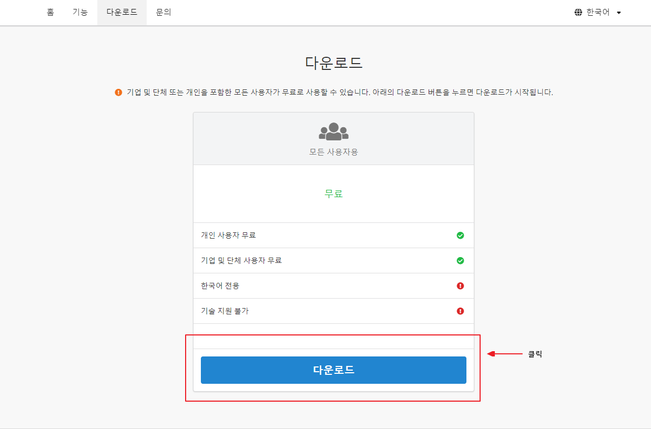Click the users group icon
The width and height of the screenshot is (651, 429).
333,131
